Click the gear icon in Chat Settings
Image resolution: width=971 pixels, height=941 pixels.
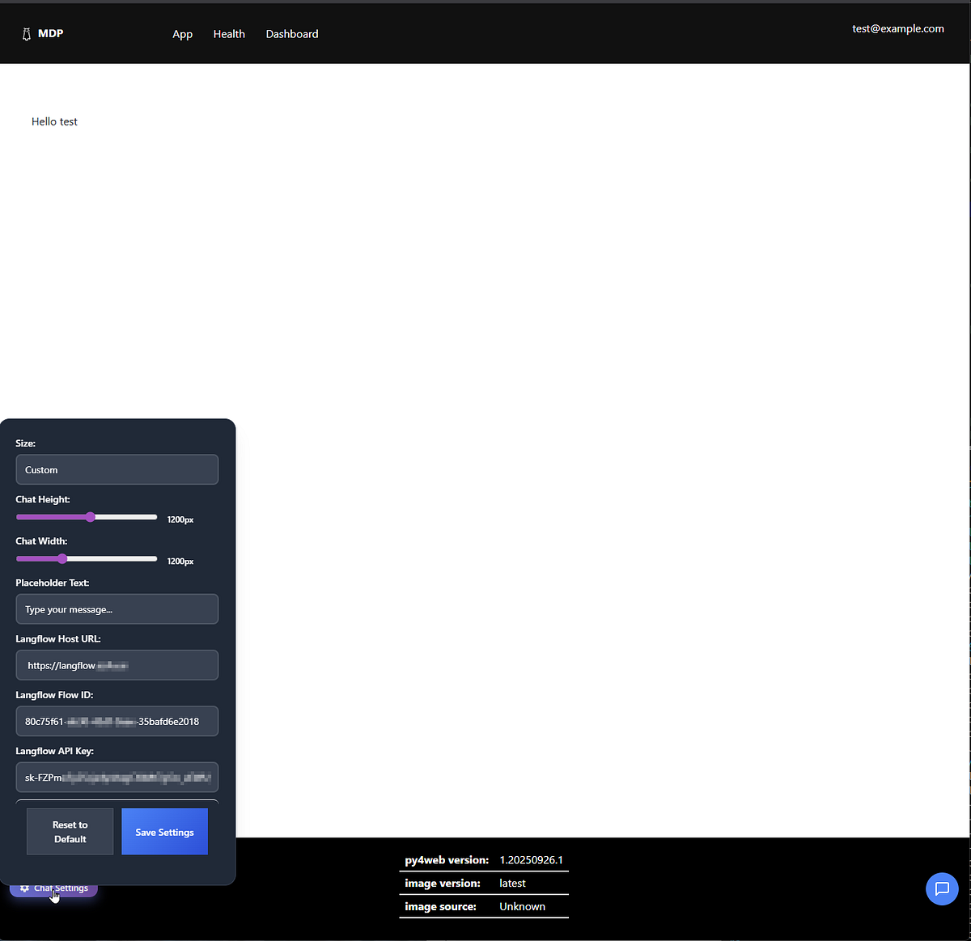(x=24, y=888)
